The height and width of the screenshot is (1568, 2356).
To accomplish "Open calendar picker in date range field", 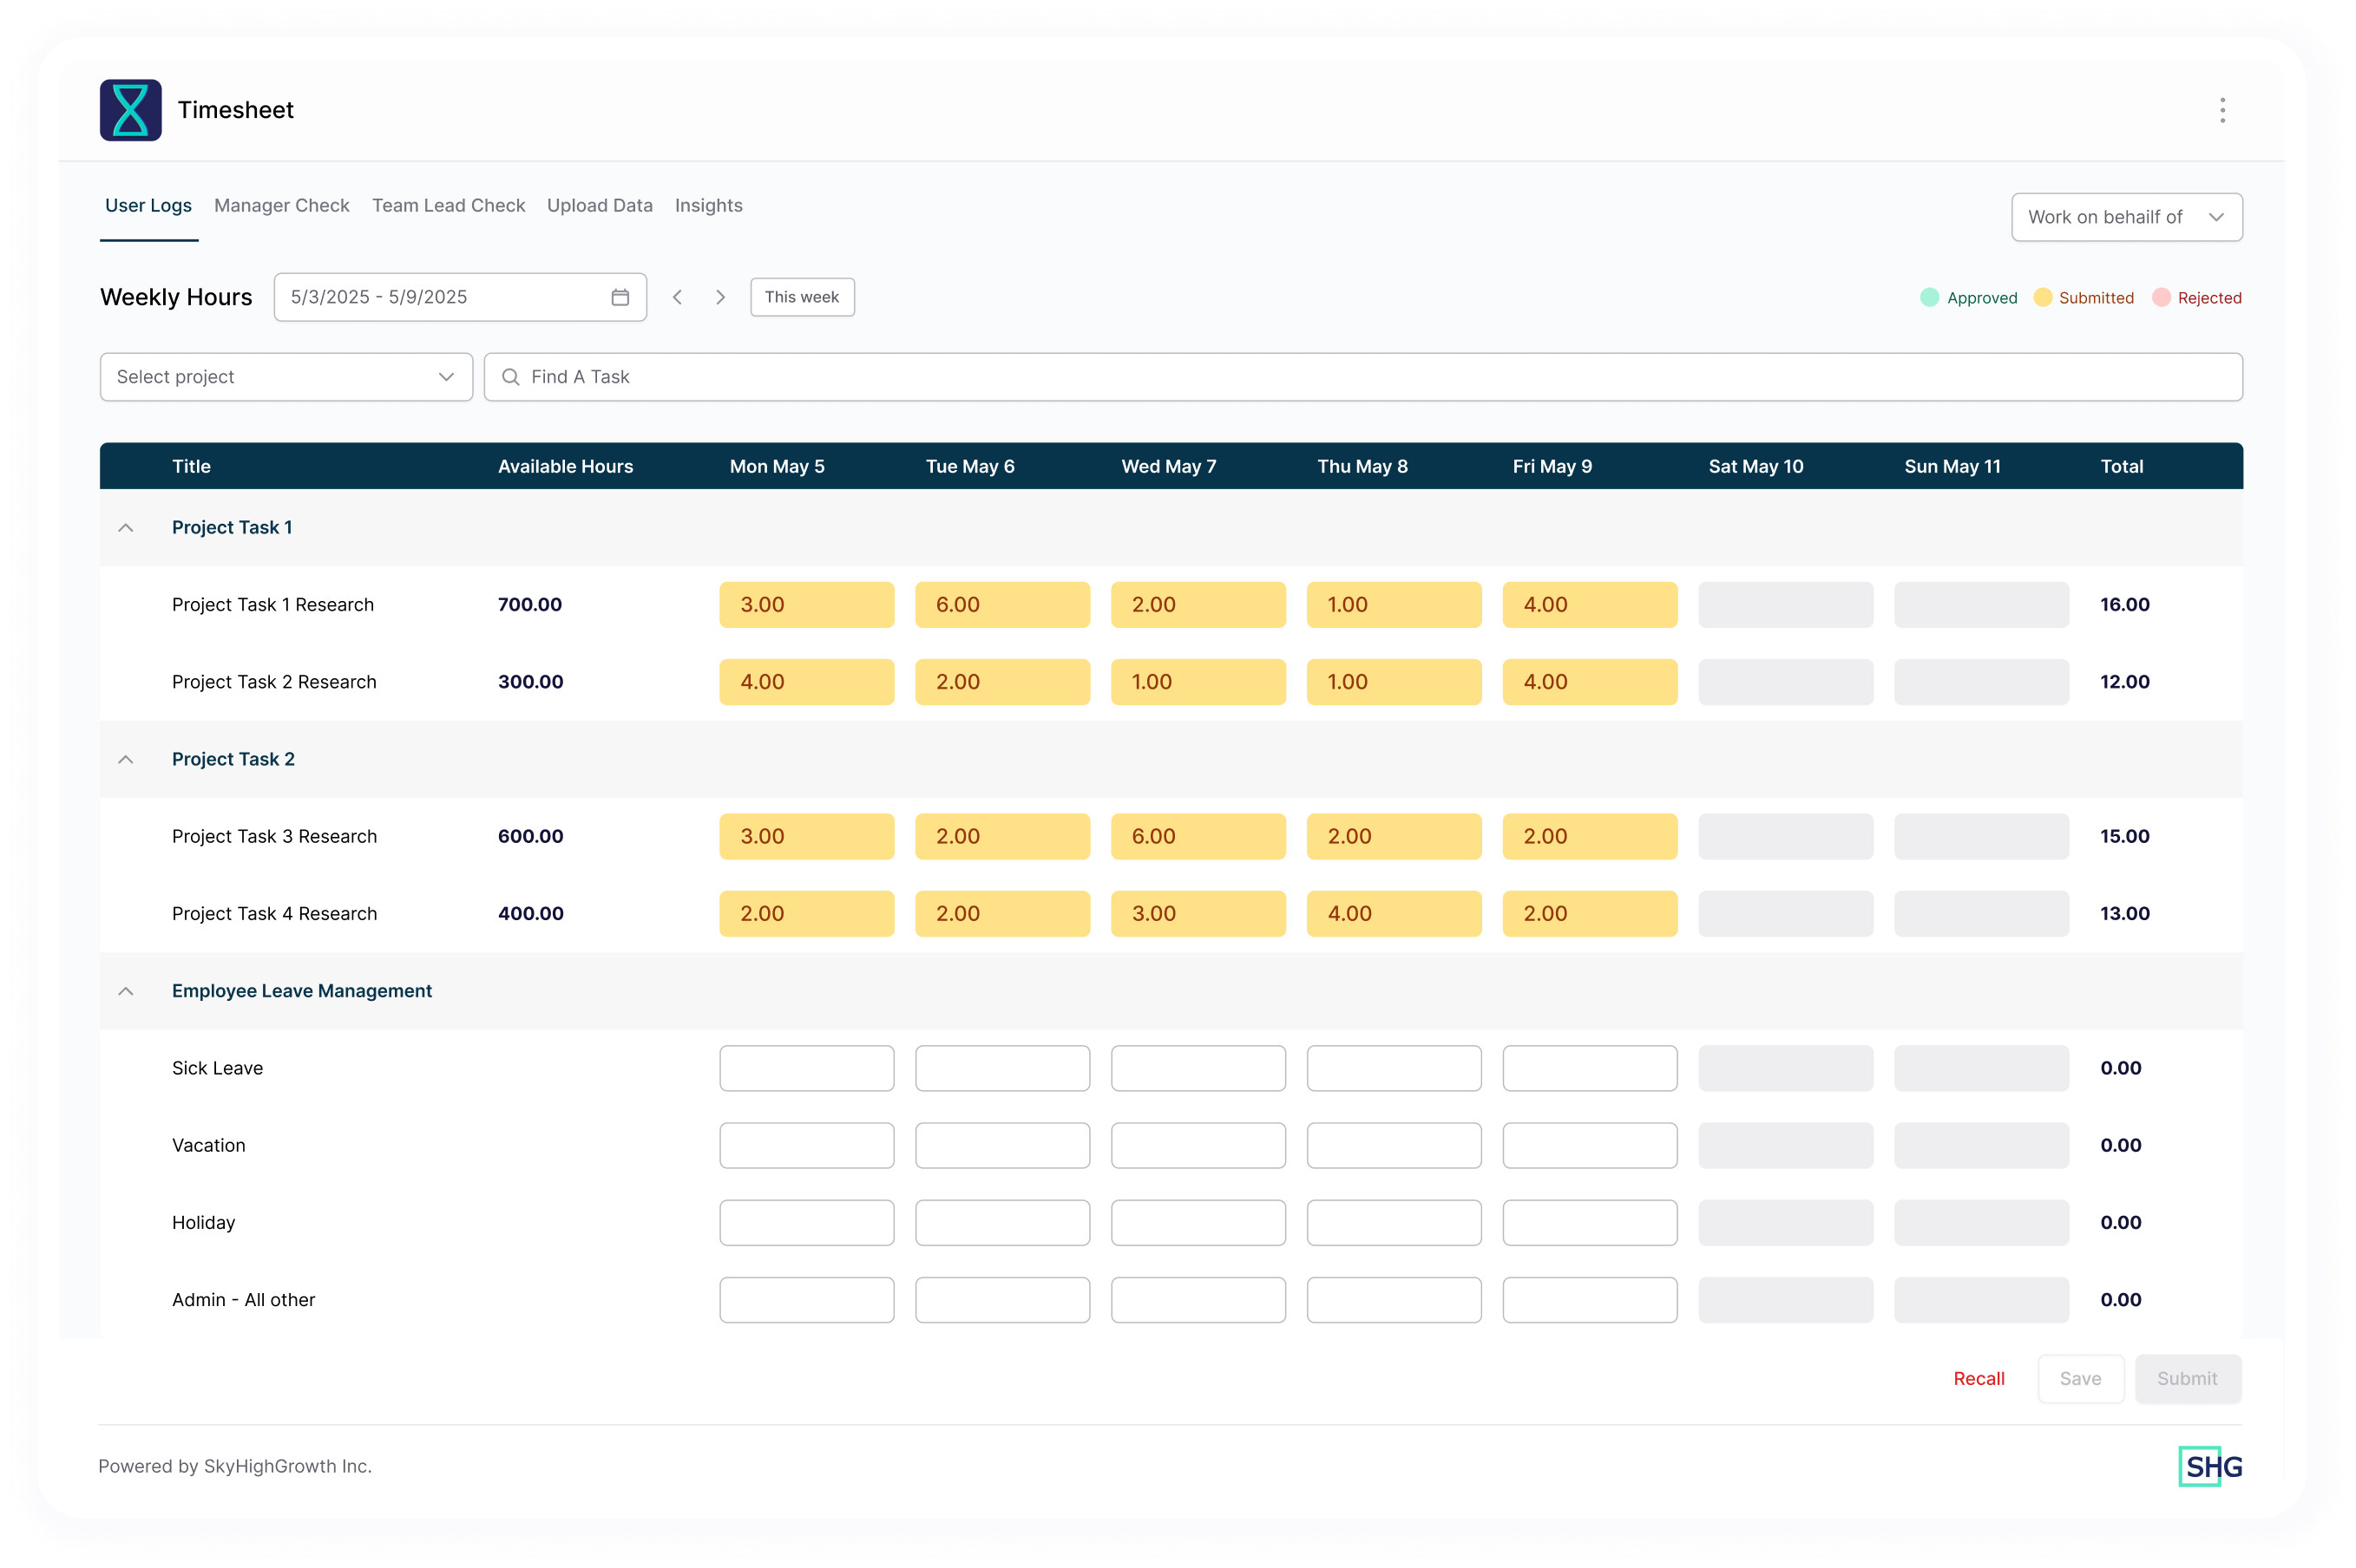I will pos(620,297).
